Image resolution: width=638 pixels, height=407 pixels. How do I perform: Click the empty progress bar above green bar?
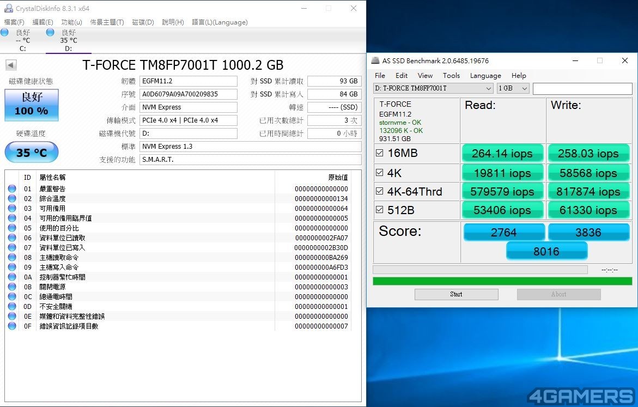480,270
